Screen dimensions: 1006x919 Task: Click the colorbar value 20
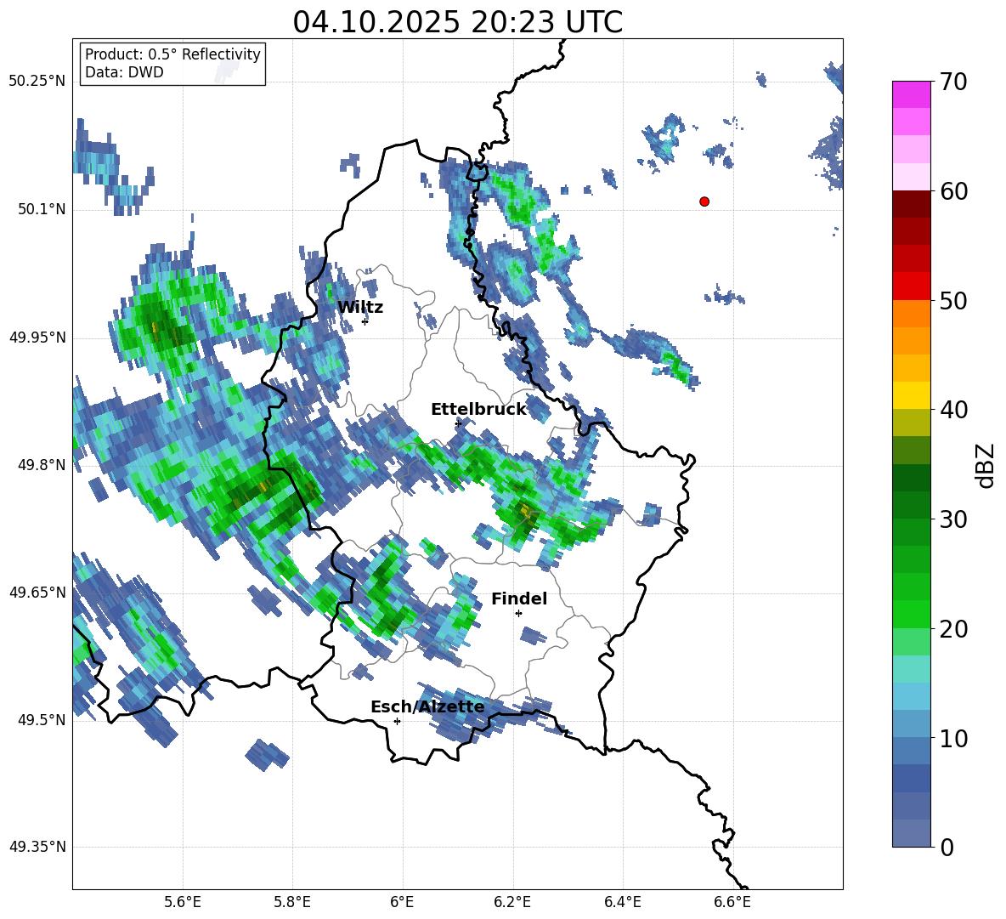[953, 629]
